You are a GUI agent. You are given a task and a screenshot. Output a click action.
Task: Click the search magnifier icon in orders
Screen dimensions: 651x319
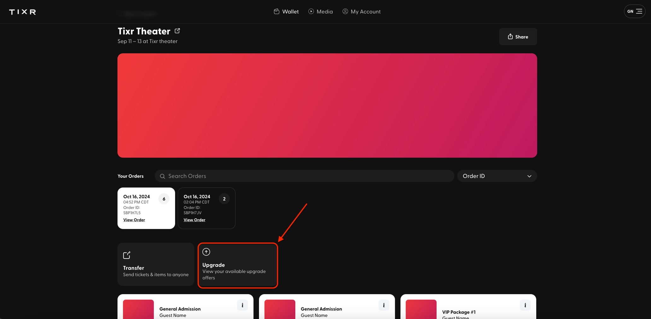click(x=162, y=176)
